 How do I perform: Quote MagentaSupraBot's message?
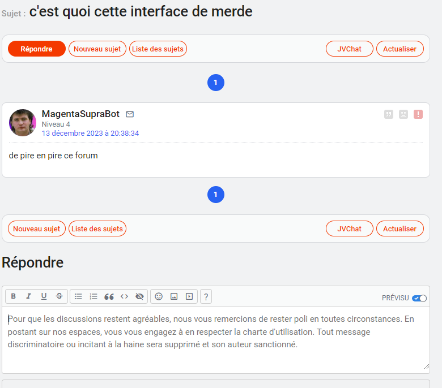tap(389, 114)
